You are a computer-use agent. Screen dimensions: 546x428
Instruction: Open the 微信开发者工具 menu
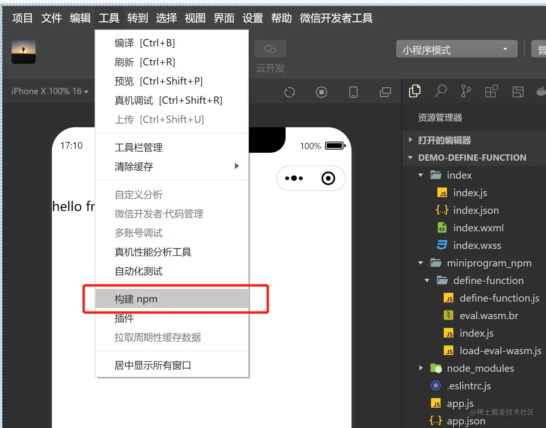point(336,18)
